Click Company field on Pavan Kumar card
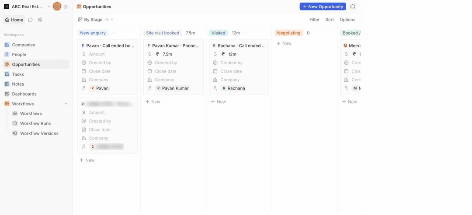 point(164,80)
